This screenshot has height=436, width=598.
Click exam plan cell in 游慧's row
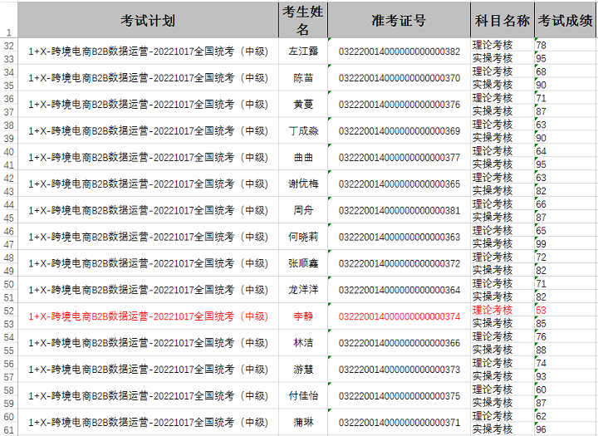click(x=148, y=370)
